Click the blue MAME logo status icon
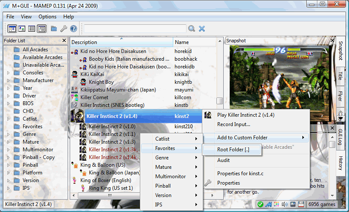The width and height of the screenshot is (349, 212). coord(269,204)
